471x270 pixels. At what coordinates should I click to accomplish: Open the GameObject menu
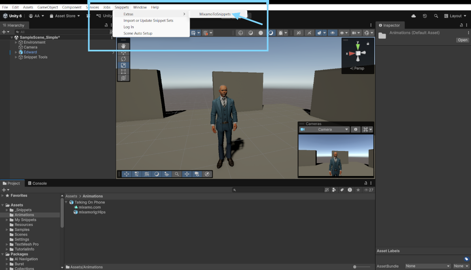(x=47, y=7)
